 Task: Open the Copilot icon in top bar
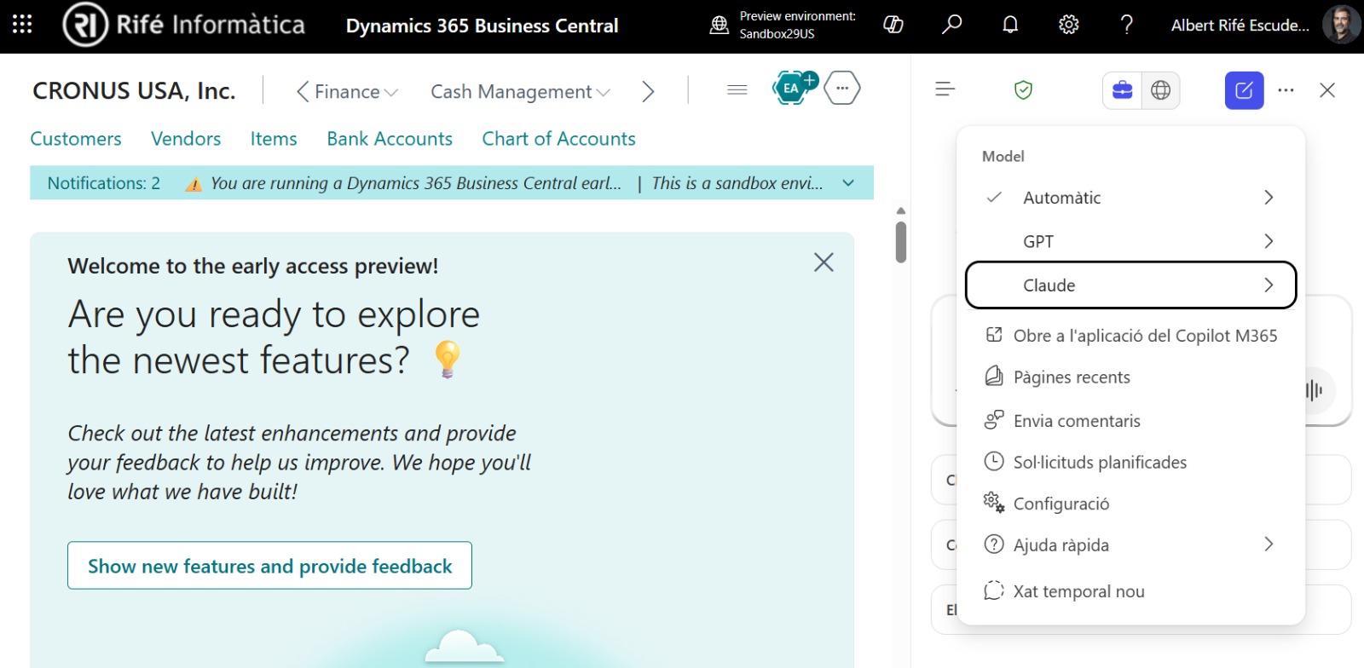point(893,25)
